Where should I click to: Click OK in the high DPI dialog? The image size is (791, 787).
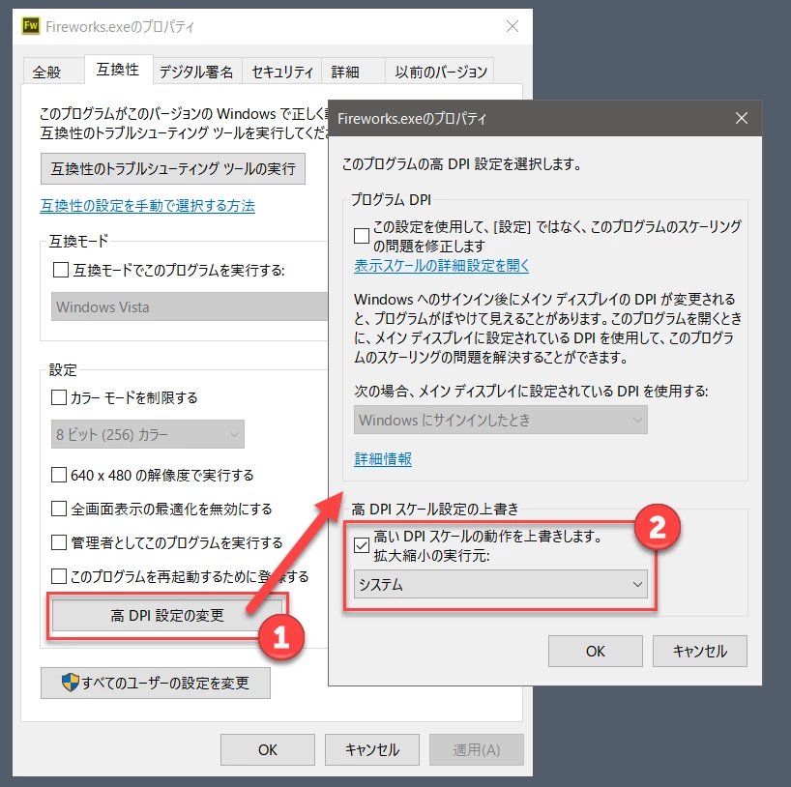point(596,652)
